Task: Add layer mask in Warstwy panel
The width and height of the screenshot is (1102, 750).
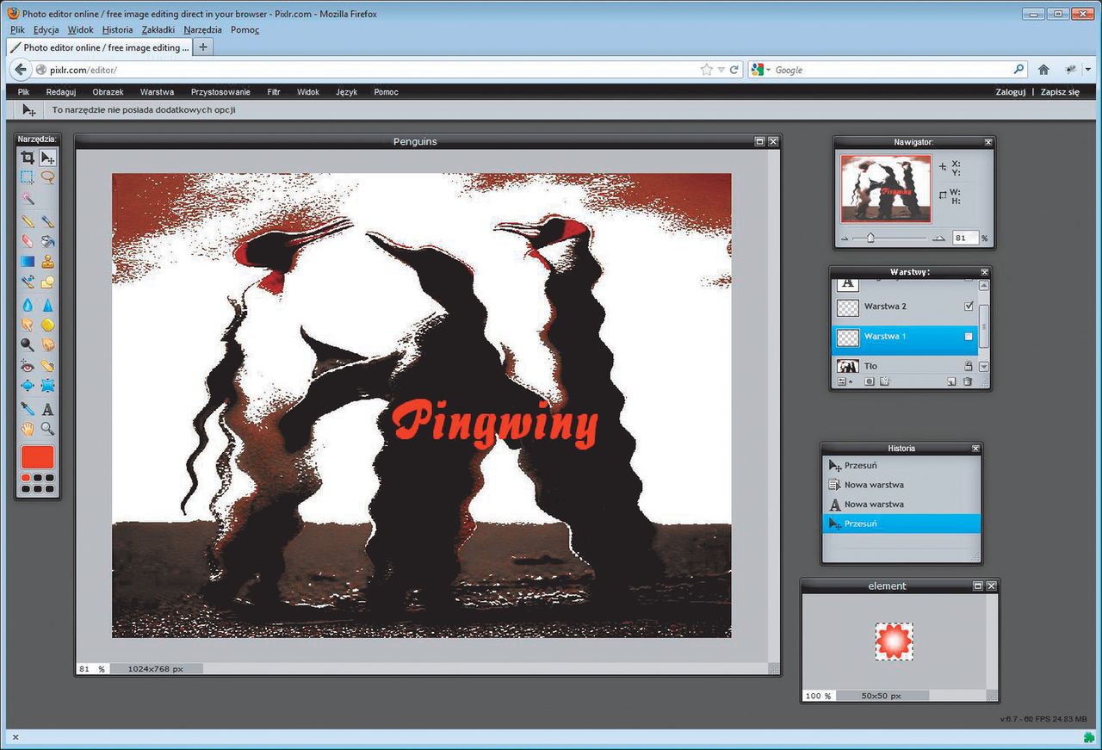Action: (x=869, y=381)
